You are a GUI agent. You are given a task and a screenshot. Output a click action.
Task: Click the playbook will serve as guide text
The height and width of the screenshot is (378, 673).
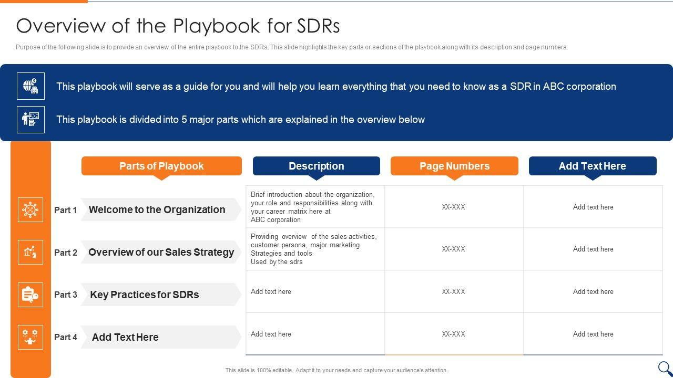pos(336,87)
